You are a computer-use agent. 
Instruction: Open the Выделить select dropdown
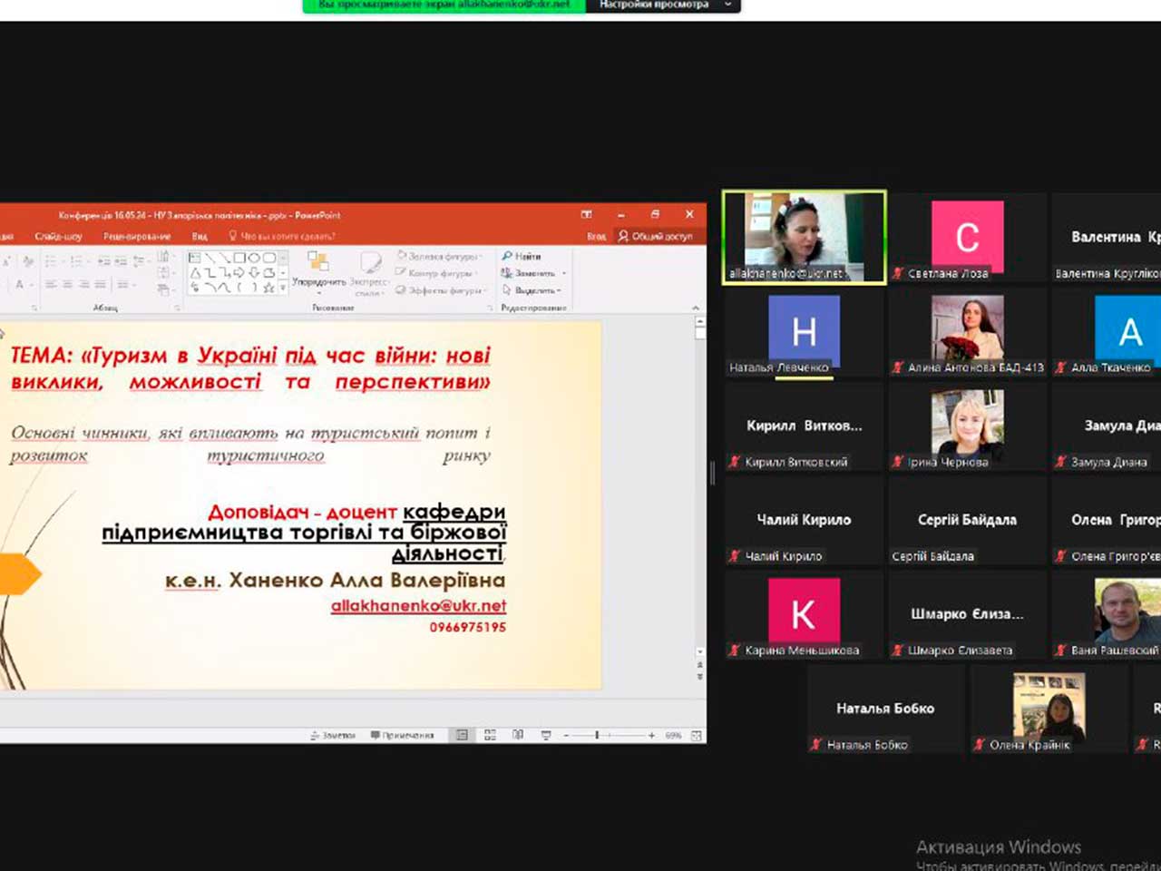point(533,290)
